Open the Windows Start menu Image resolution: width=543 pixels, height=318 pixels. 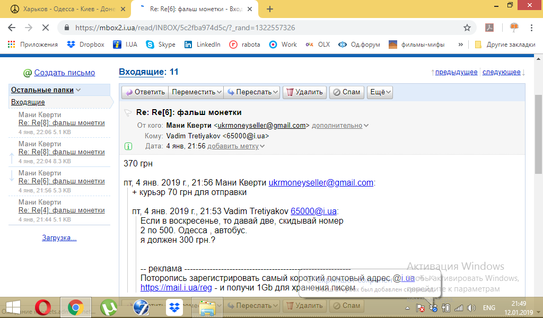click(x=13, y=307)
